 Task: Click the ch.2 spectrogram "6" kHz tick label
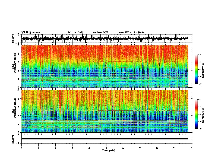pos(19,107)
